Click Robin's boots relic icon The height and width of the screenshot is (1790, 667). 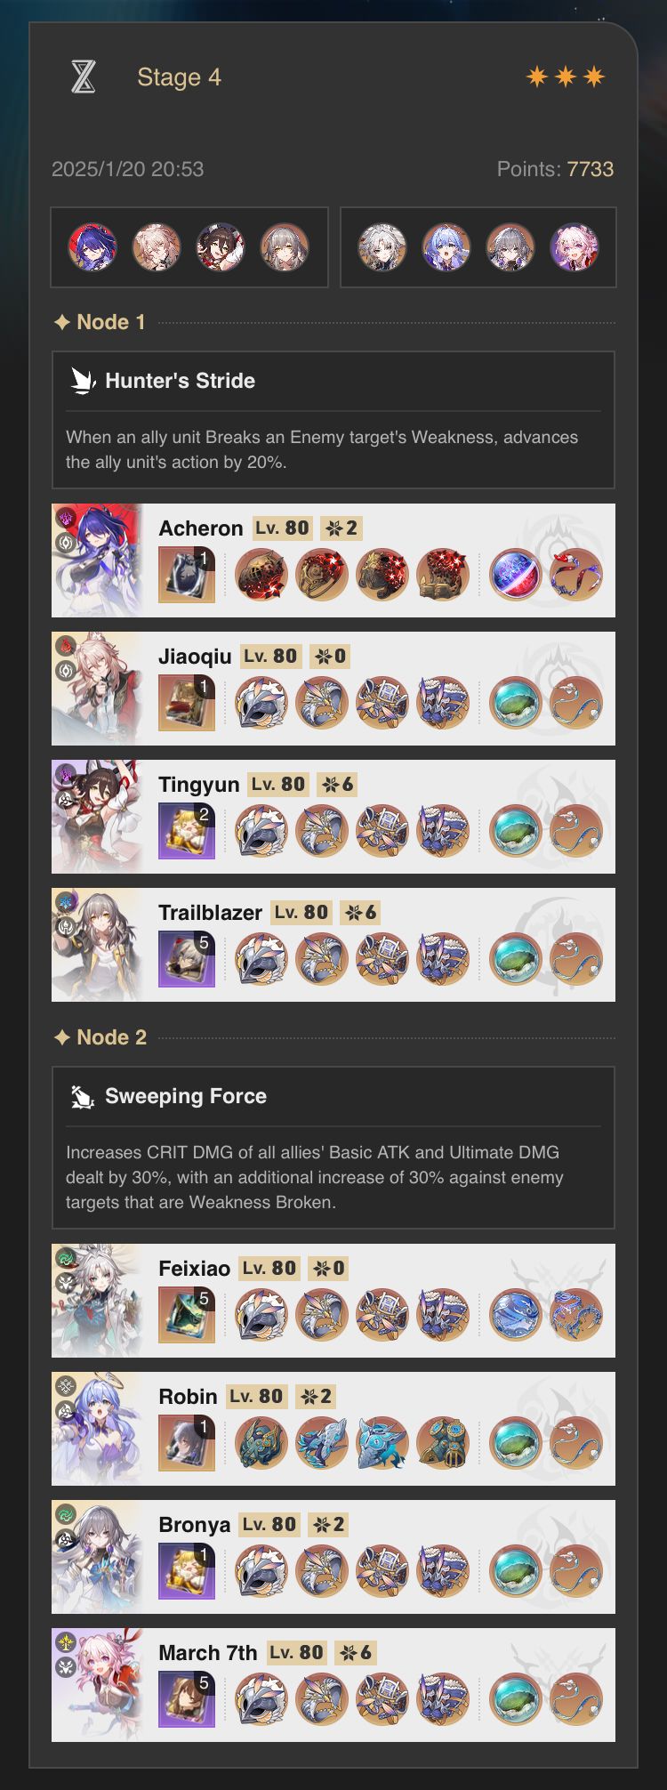click(x=443, y=1443)
